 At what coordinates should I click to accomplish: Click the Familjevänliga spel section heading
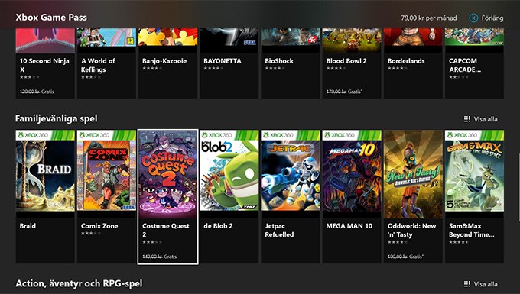(57, 118)
